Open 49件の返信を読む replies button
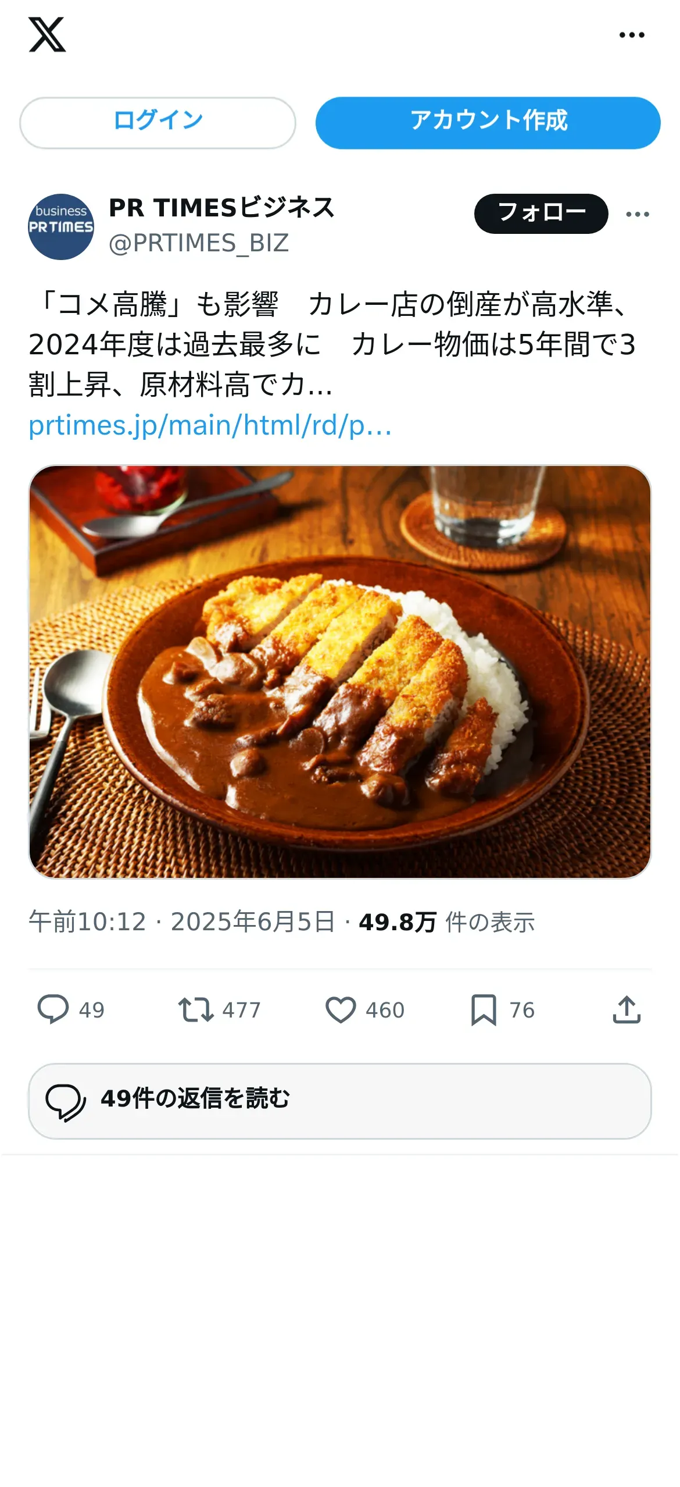 coord(340,1101)
